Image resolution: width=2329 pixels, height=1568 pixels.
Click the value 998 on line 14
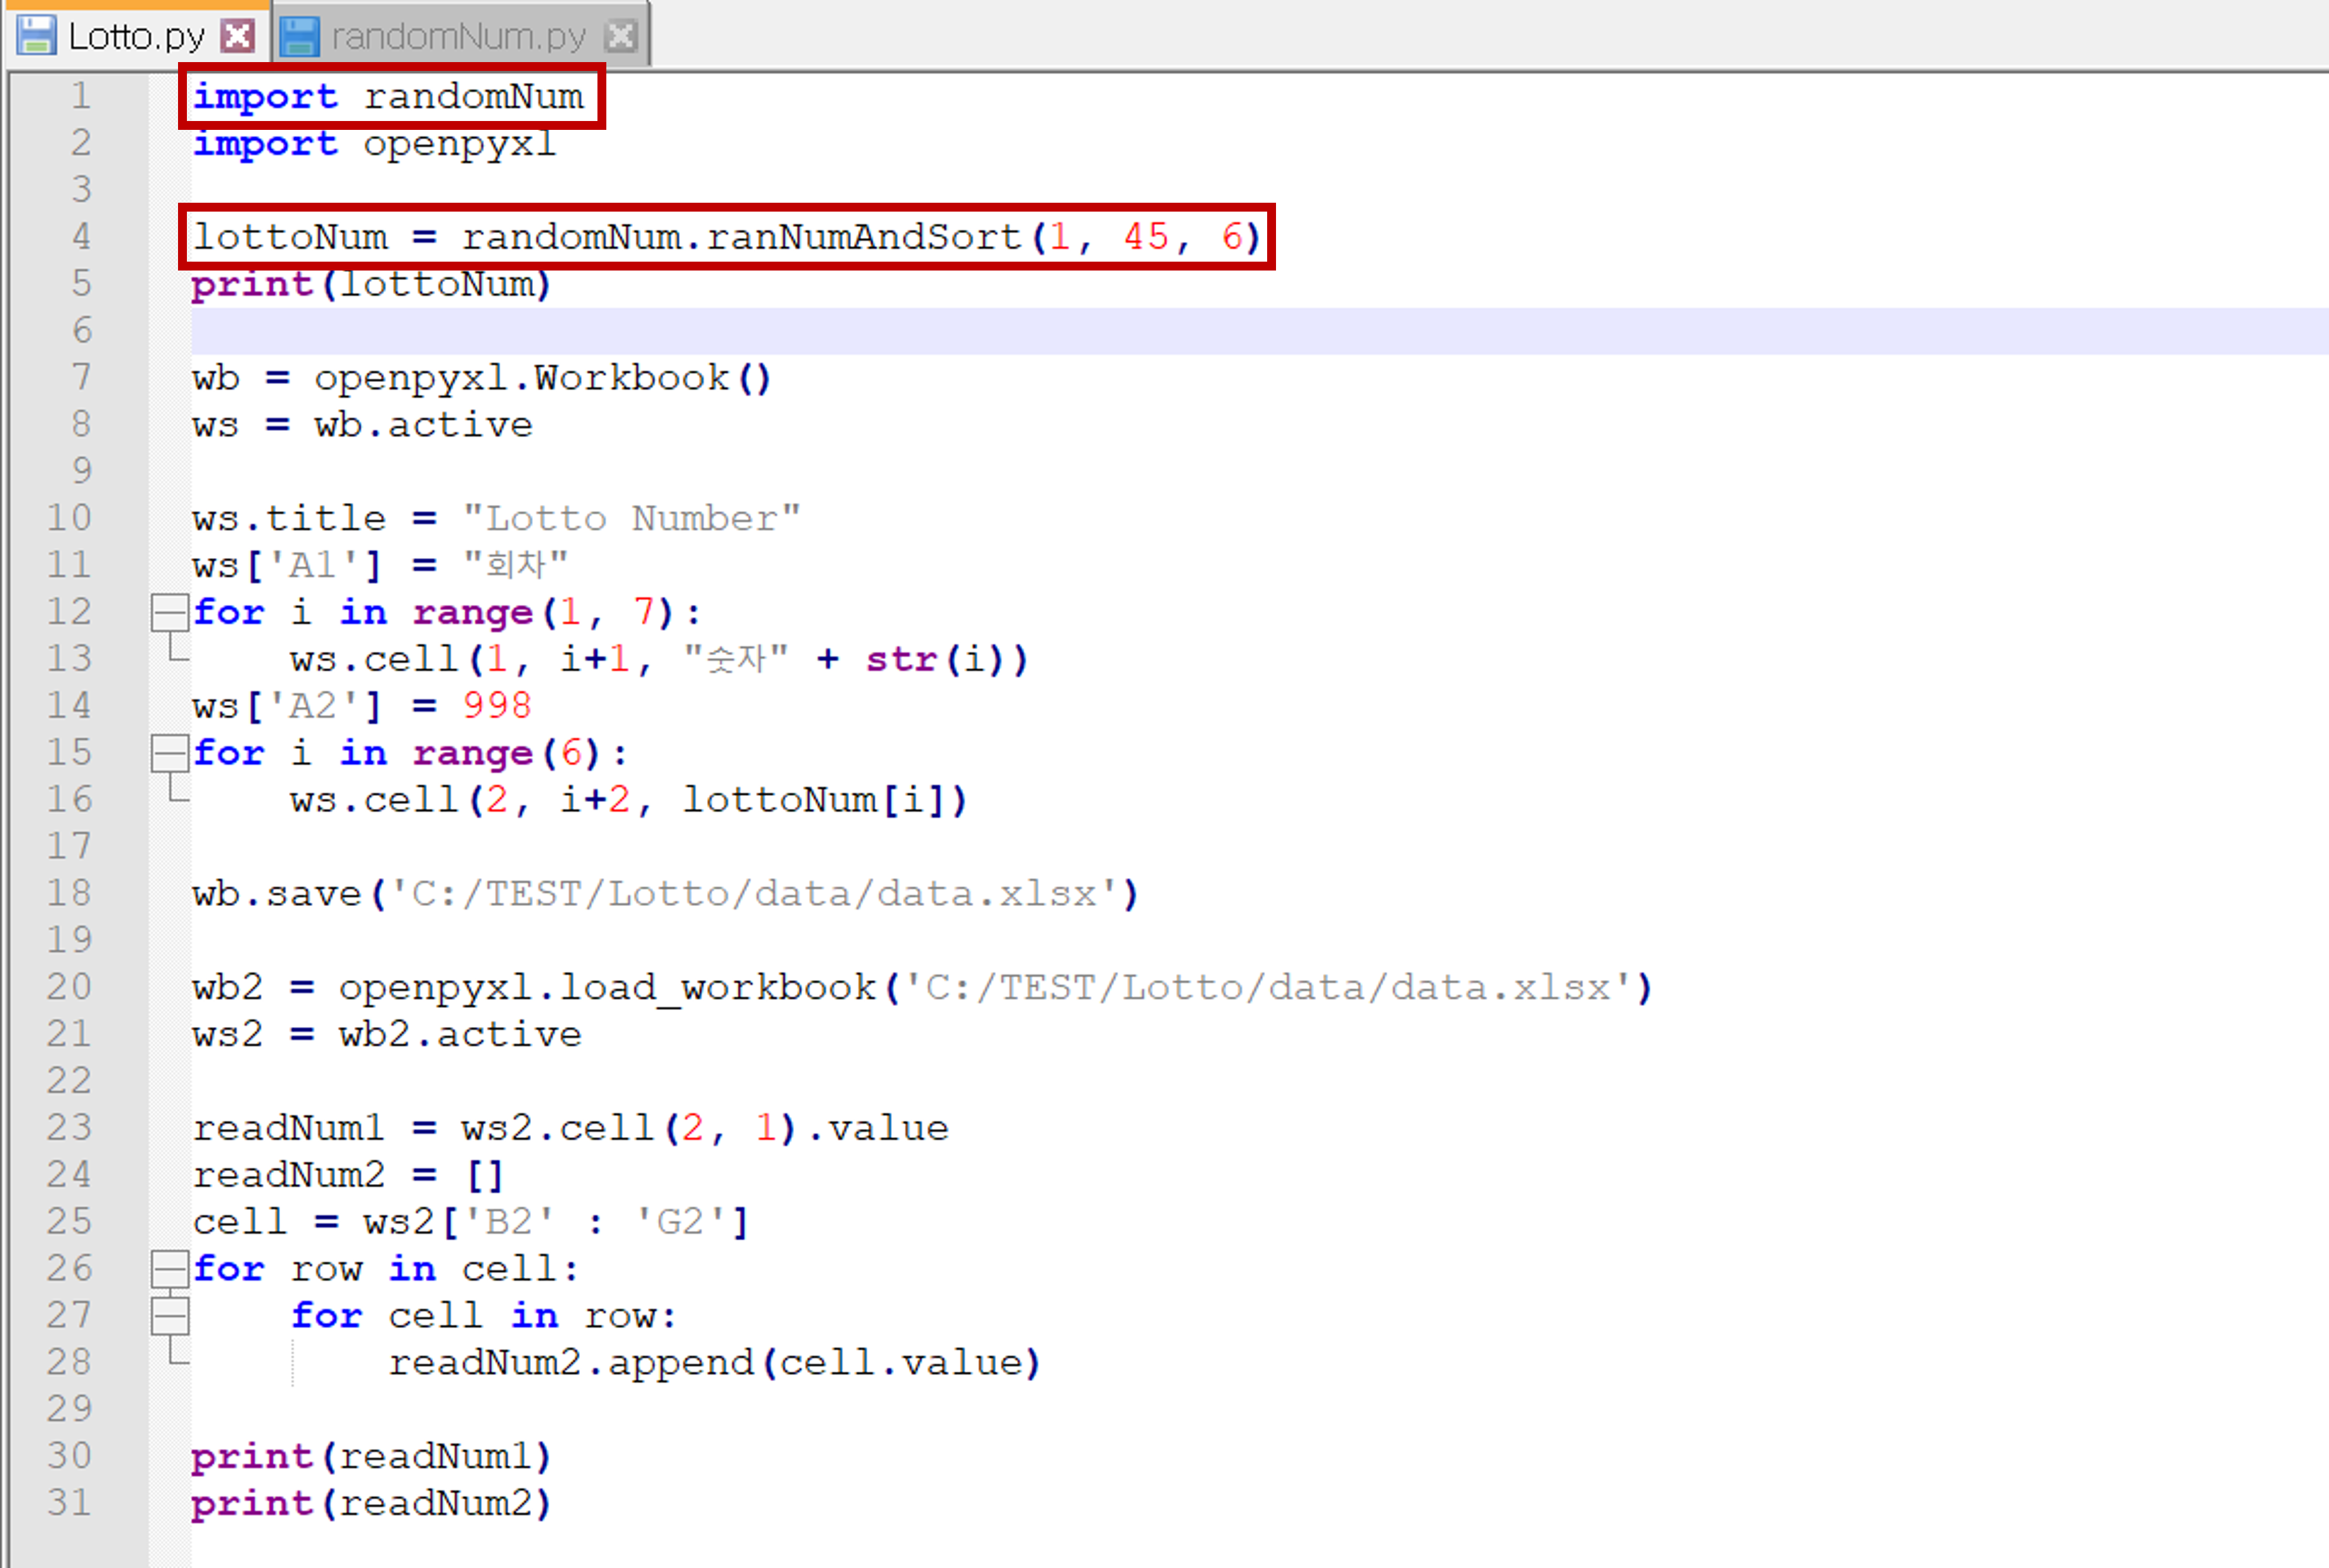click(x=497, y=706)
